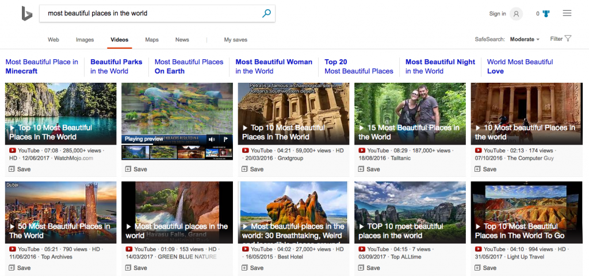Switch to the Maps tab
The width and height of the screenshot is (589, 278).
point(152,40)
